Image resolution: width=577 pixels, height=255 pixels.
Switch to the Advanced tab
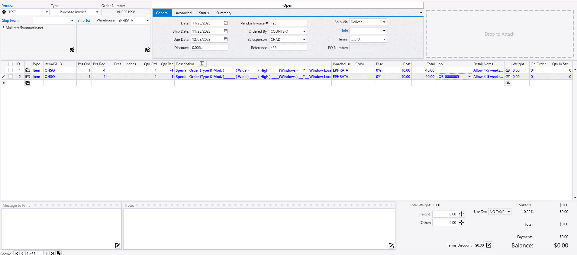(x=183, y=13)
